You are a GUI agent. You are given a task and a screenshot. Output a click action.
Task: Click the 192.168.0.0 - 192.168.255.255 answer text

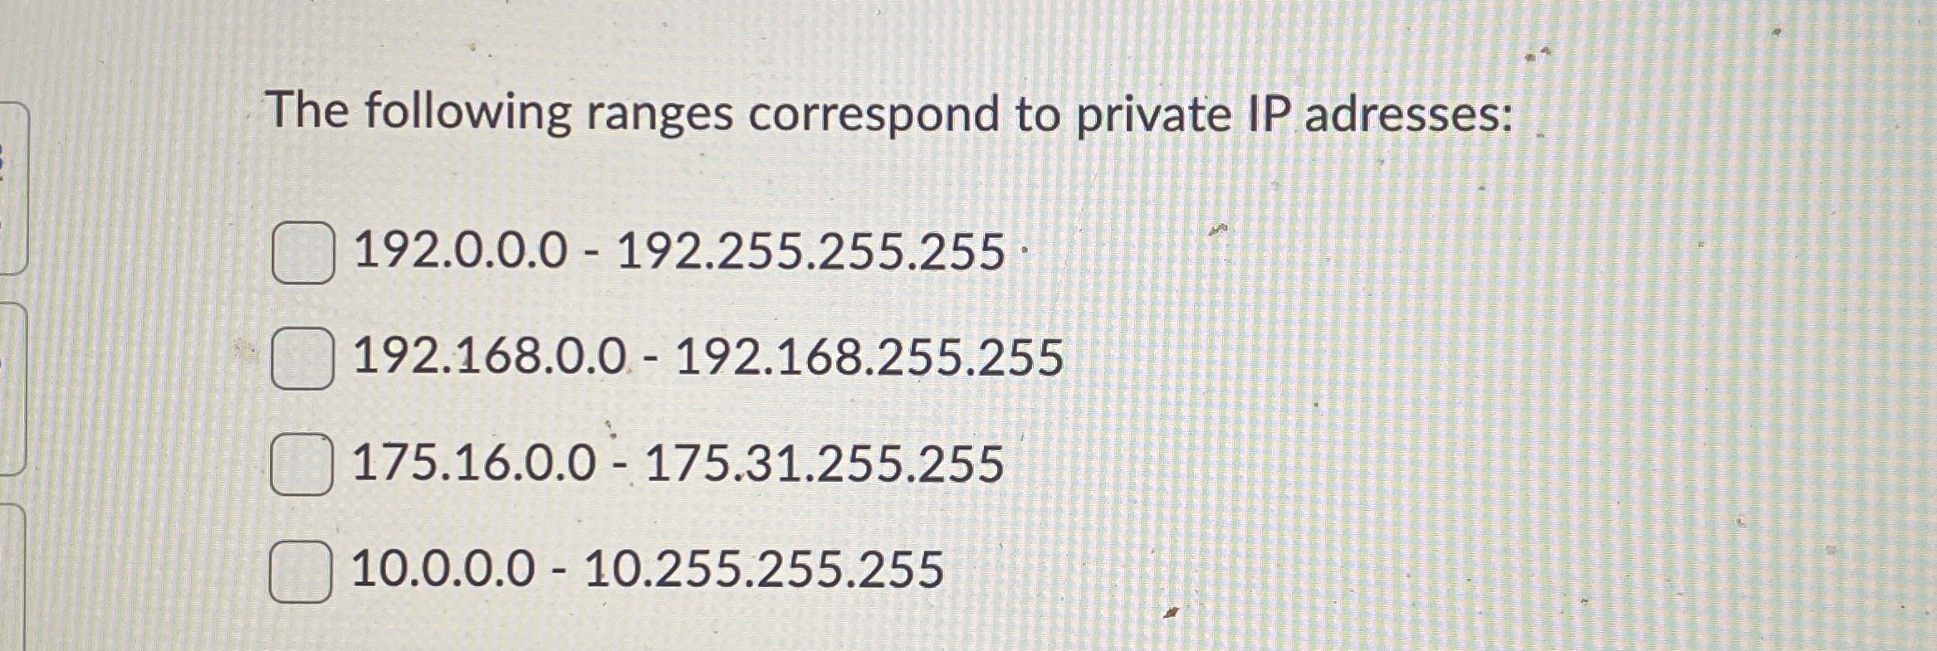tap(710, 356)
